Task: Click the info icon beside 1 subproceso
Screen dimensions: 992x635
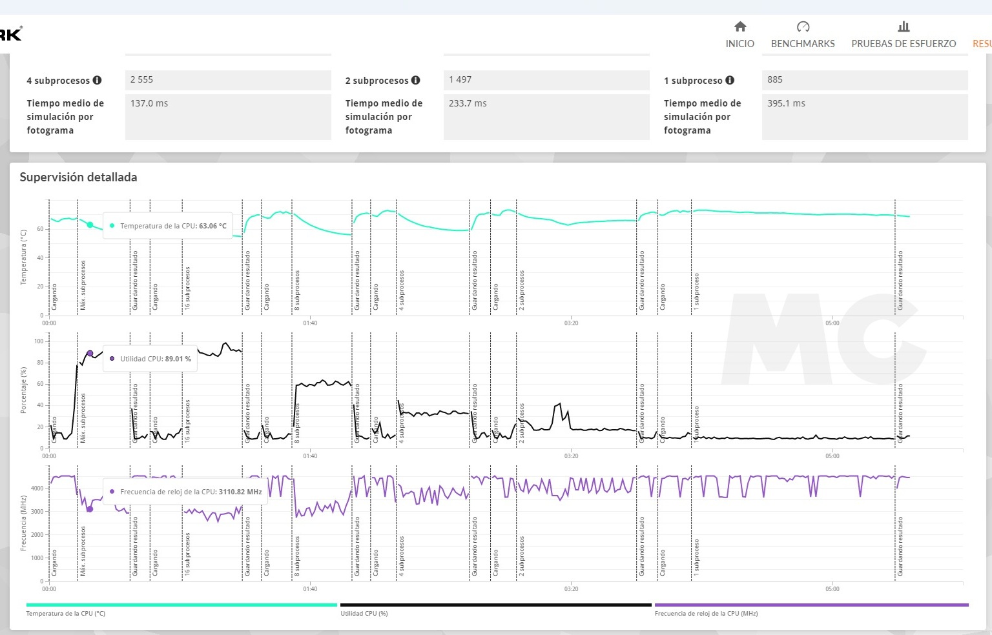Action: point(730,81)
